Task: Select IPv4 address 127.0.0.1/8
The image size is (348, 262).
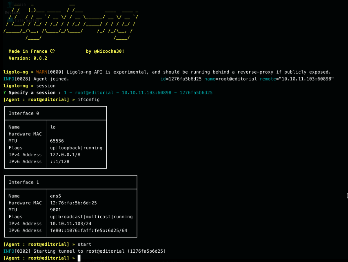Action: [65, 155]
